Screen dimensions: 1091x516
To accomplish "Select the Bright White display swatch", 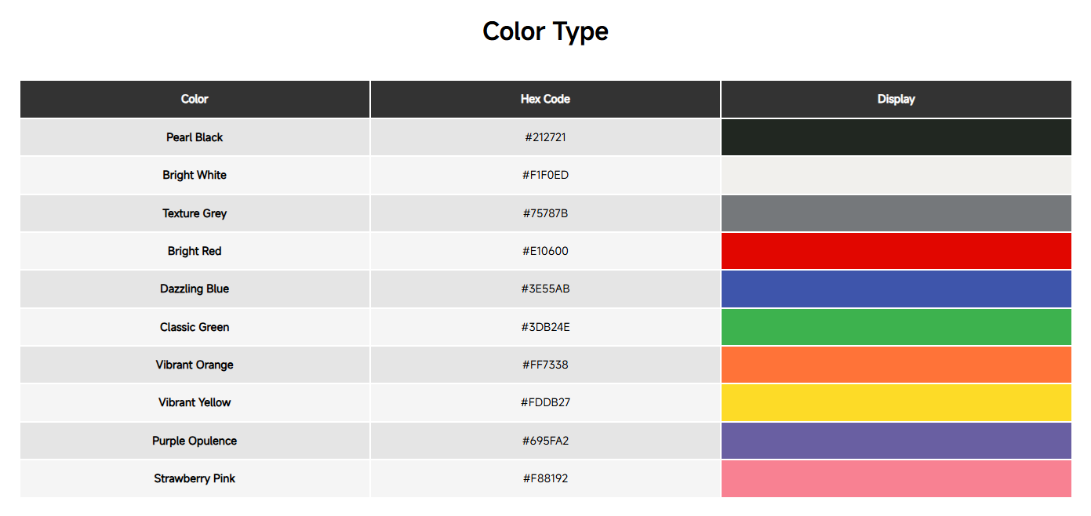I will (x=896, y=175).
